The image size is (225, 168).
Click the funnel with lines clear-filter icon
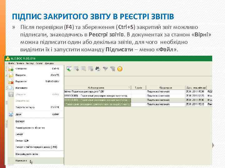point(112,69)
